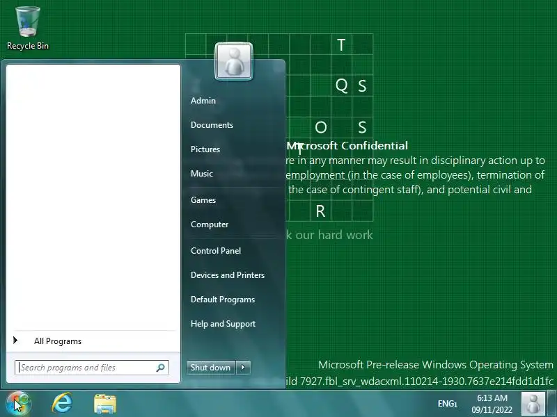Image resolution: width=557 pixels, height=417 pixels.
Task: Open the shut down options arrow
Action: [x=243, y=368]
